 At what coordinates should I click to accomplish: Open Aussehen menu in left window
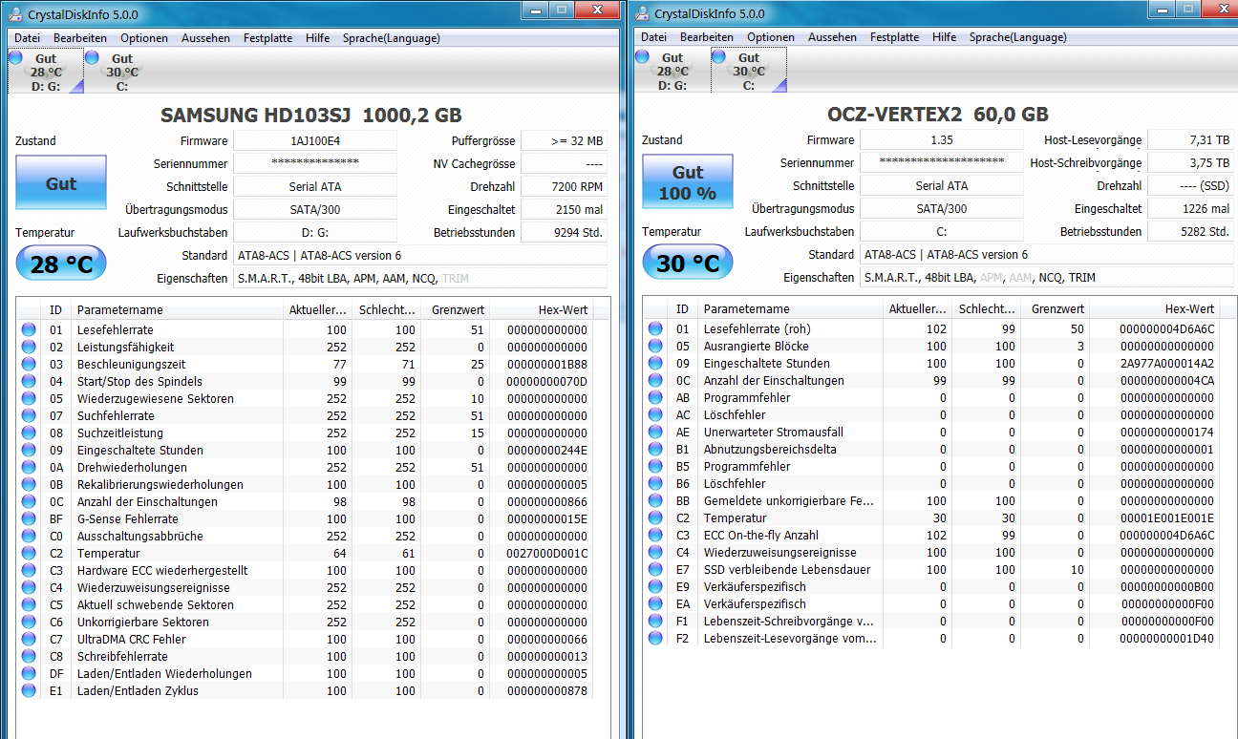pyautogui.click(x=205, y=38)
